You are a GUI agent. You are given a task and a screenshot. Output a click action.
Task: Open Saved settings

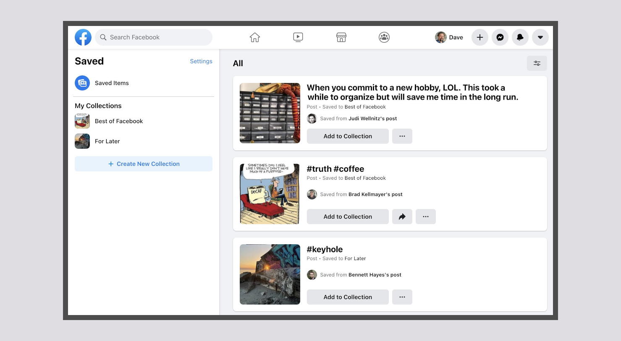click(201, 61)
